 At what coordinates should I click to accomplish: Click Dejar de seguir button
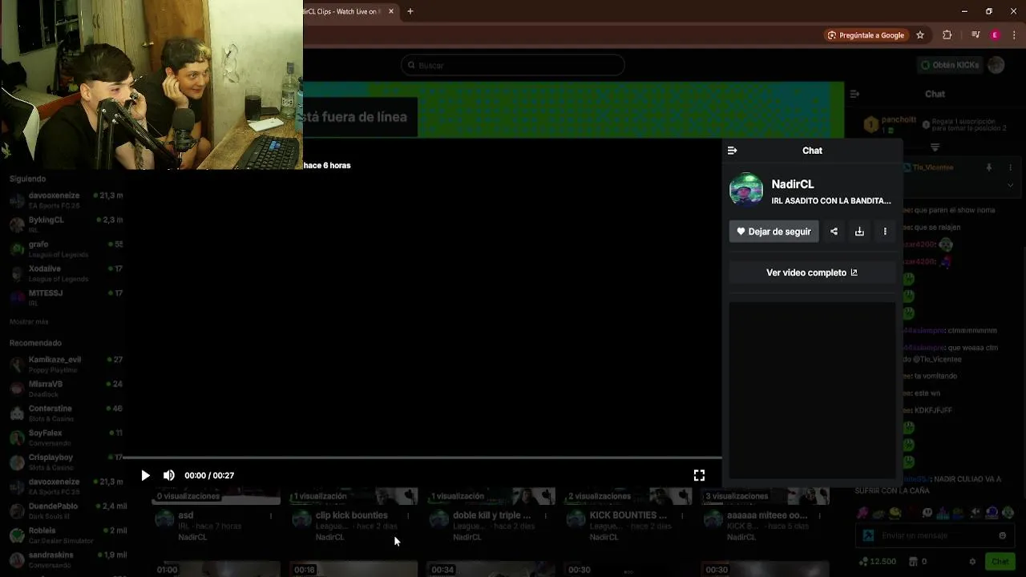pyautogui.click(x=774, y=232)
